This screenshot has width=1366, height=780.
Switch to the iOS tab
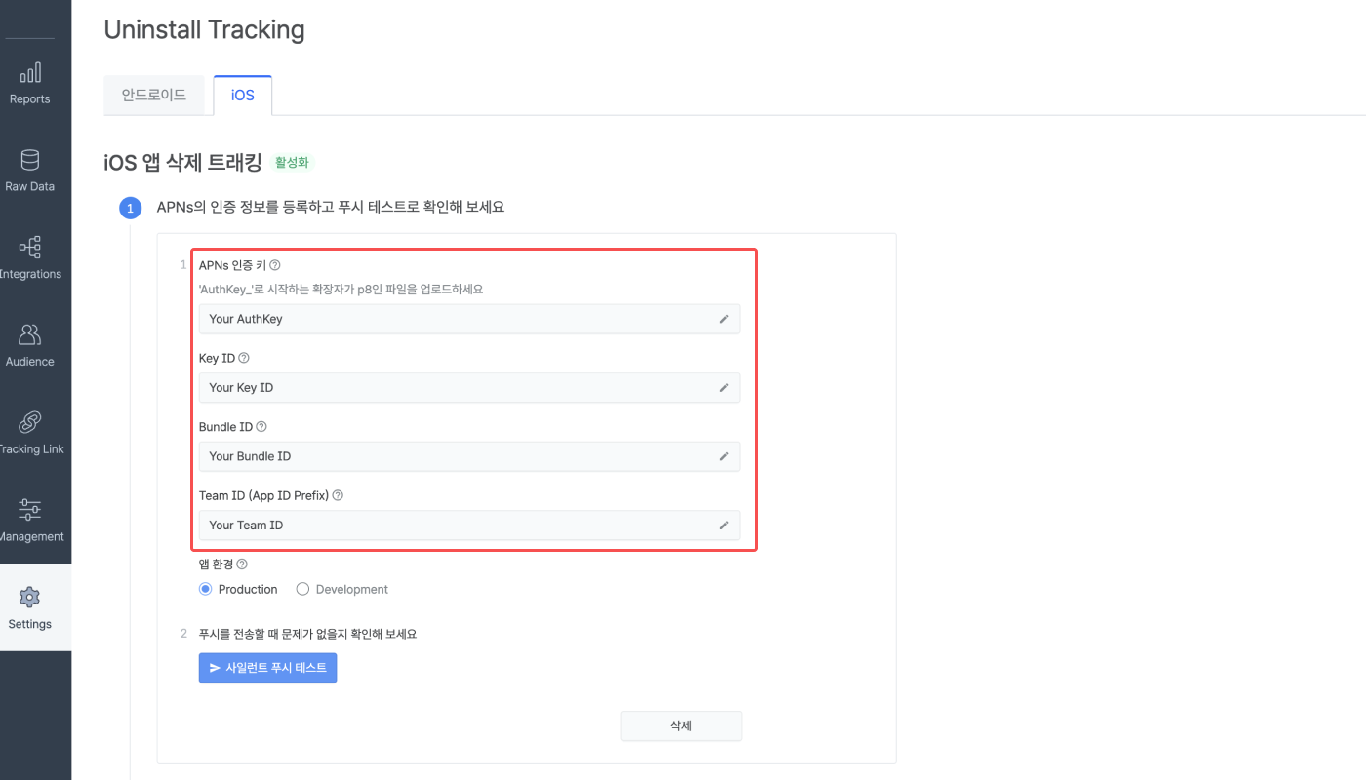tap(243, 96)
